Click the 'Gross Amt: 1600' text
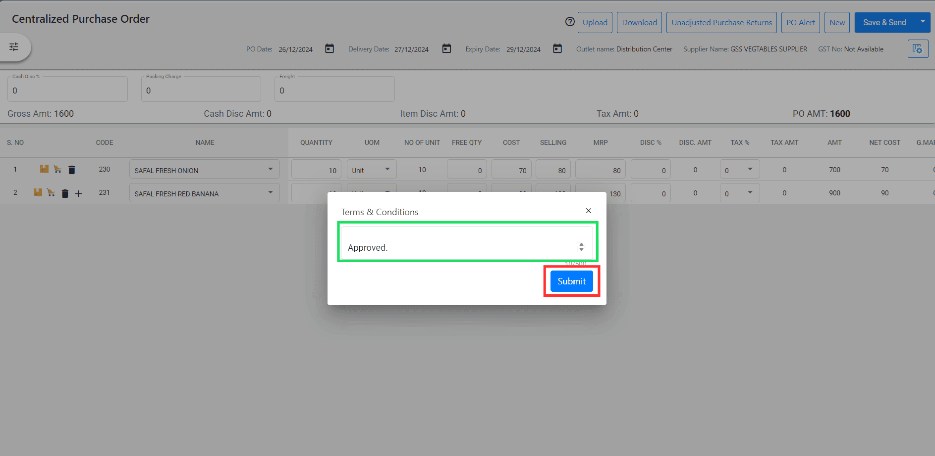Image resolution: width=935 pixels, height=456 pixels. point(41,114)
